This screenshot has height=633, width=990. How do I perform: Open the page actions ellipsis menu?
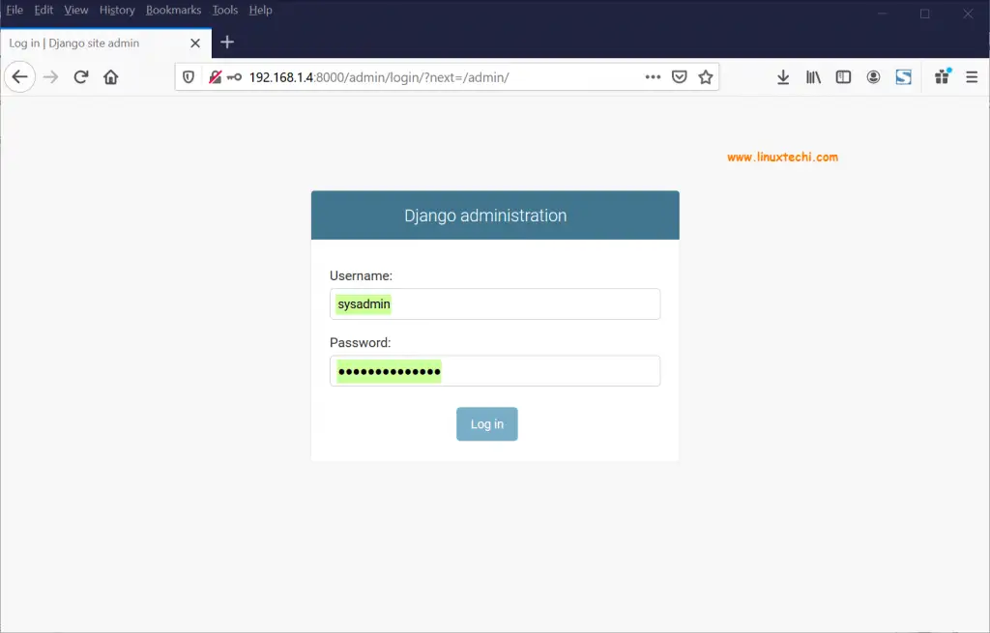[x=653, y=76]
